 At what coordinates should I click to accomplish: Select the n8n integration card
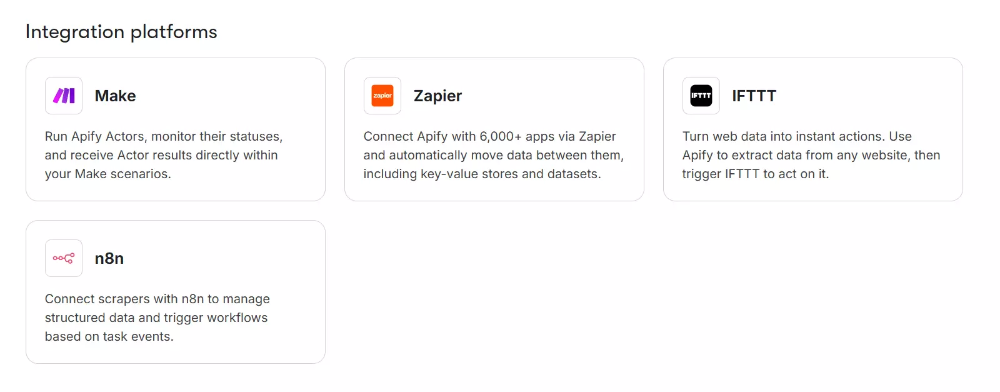click(x=176, y=292)
